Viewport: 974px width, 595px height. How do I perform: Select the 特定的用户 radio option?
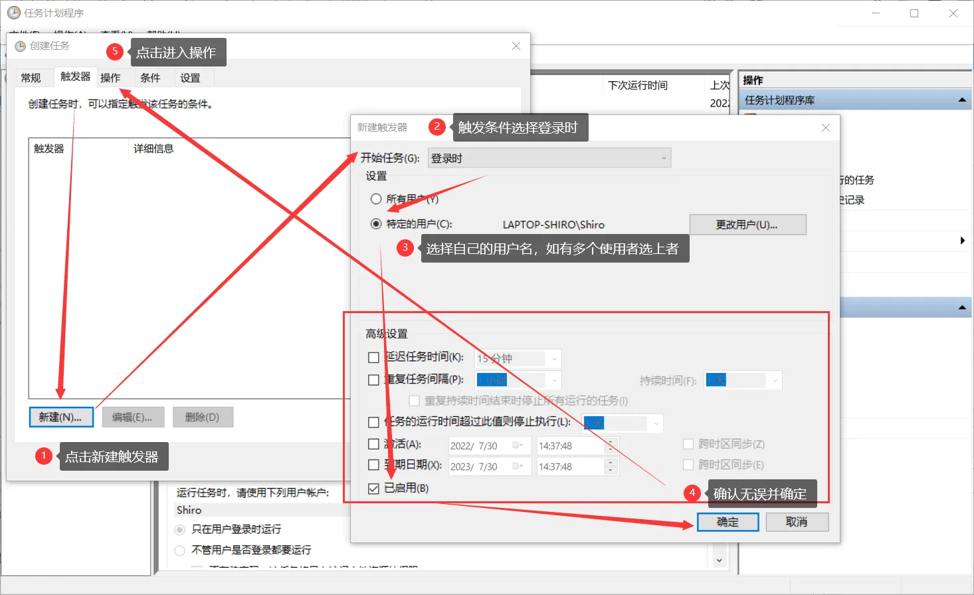[x=376, y=224]
